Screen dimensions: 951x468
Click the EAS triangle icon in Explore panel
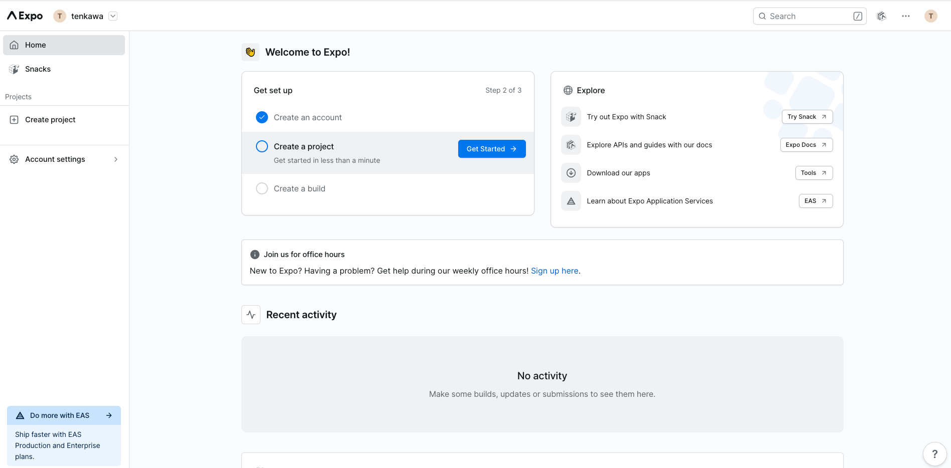click(571, 200)
